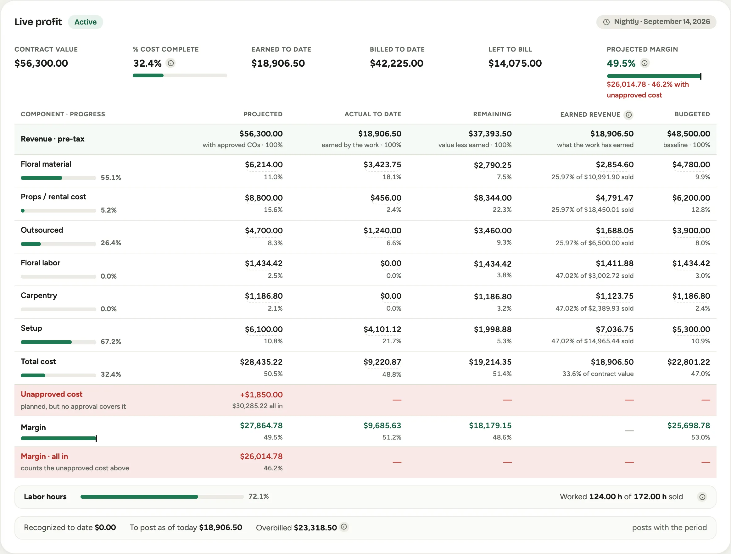731x554 pixels.
Task: Click the Labor hours 72.1% progress bar
Action: click(162, 497)
